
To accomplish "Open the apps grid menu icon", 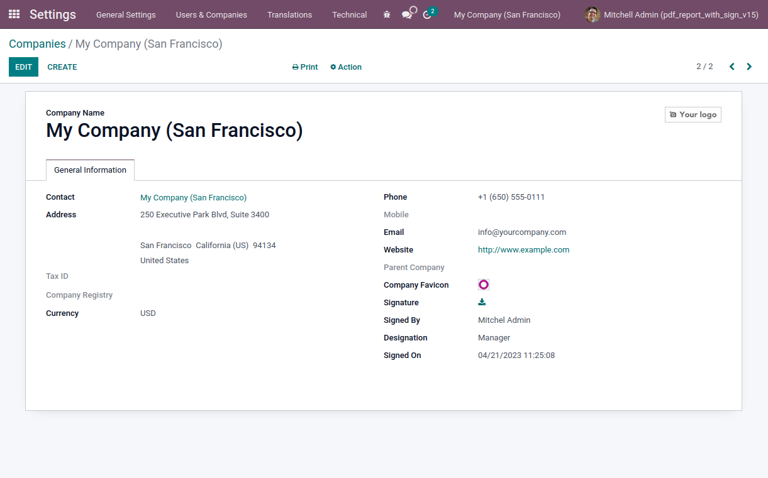I will [14, 14].
